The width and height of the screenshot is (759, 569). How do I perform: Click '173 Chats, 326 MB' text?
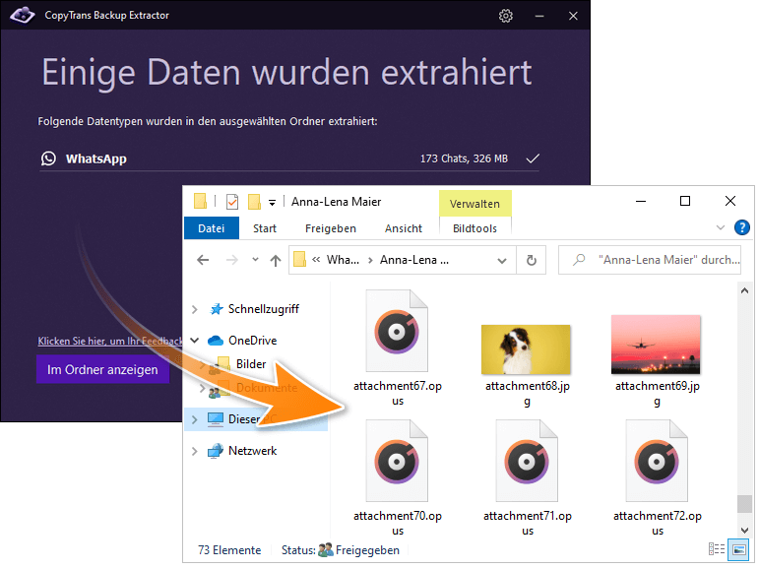(464, 158)
